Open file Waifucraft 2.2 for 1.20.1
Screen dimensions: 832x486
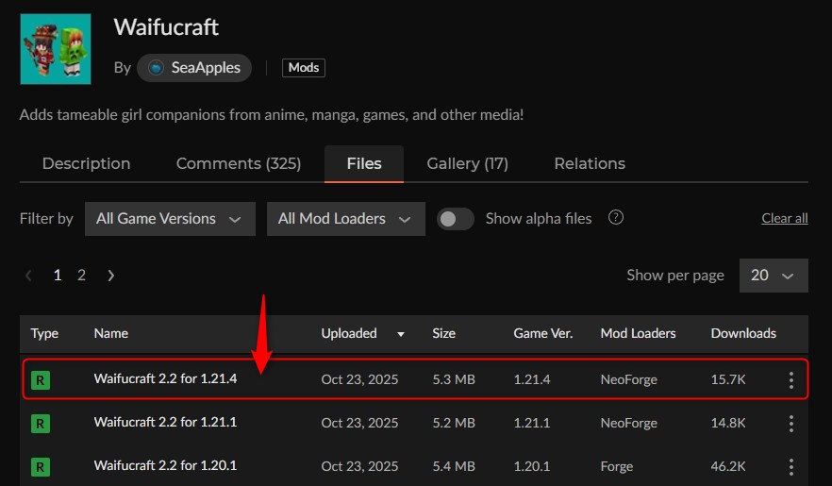166,466
